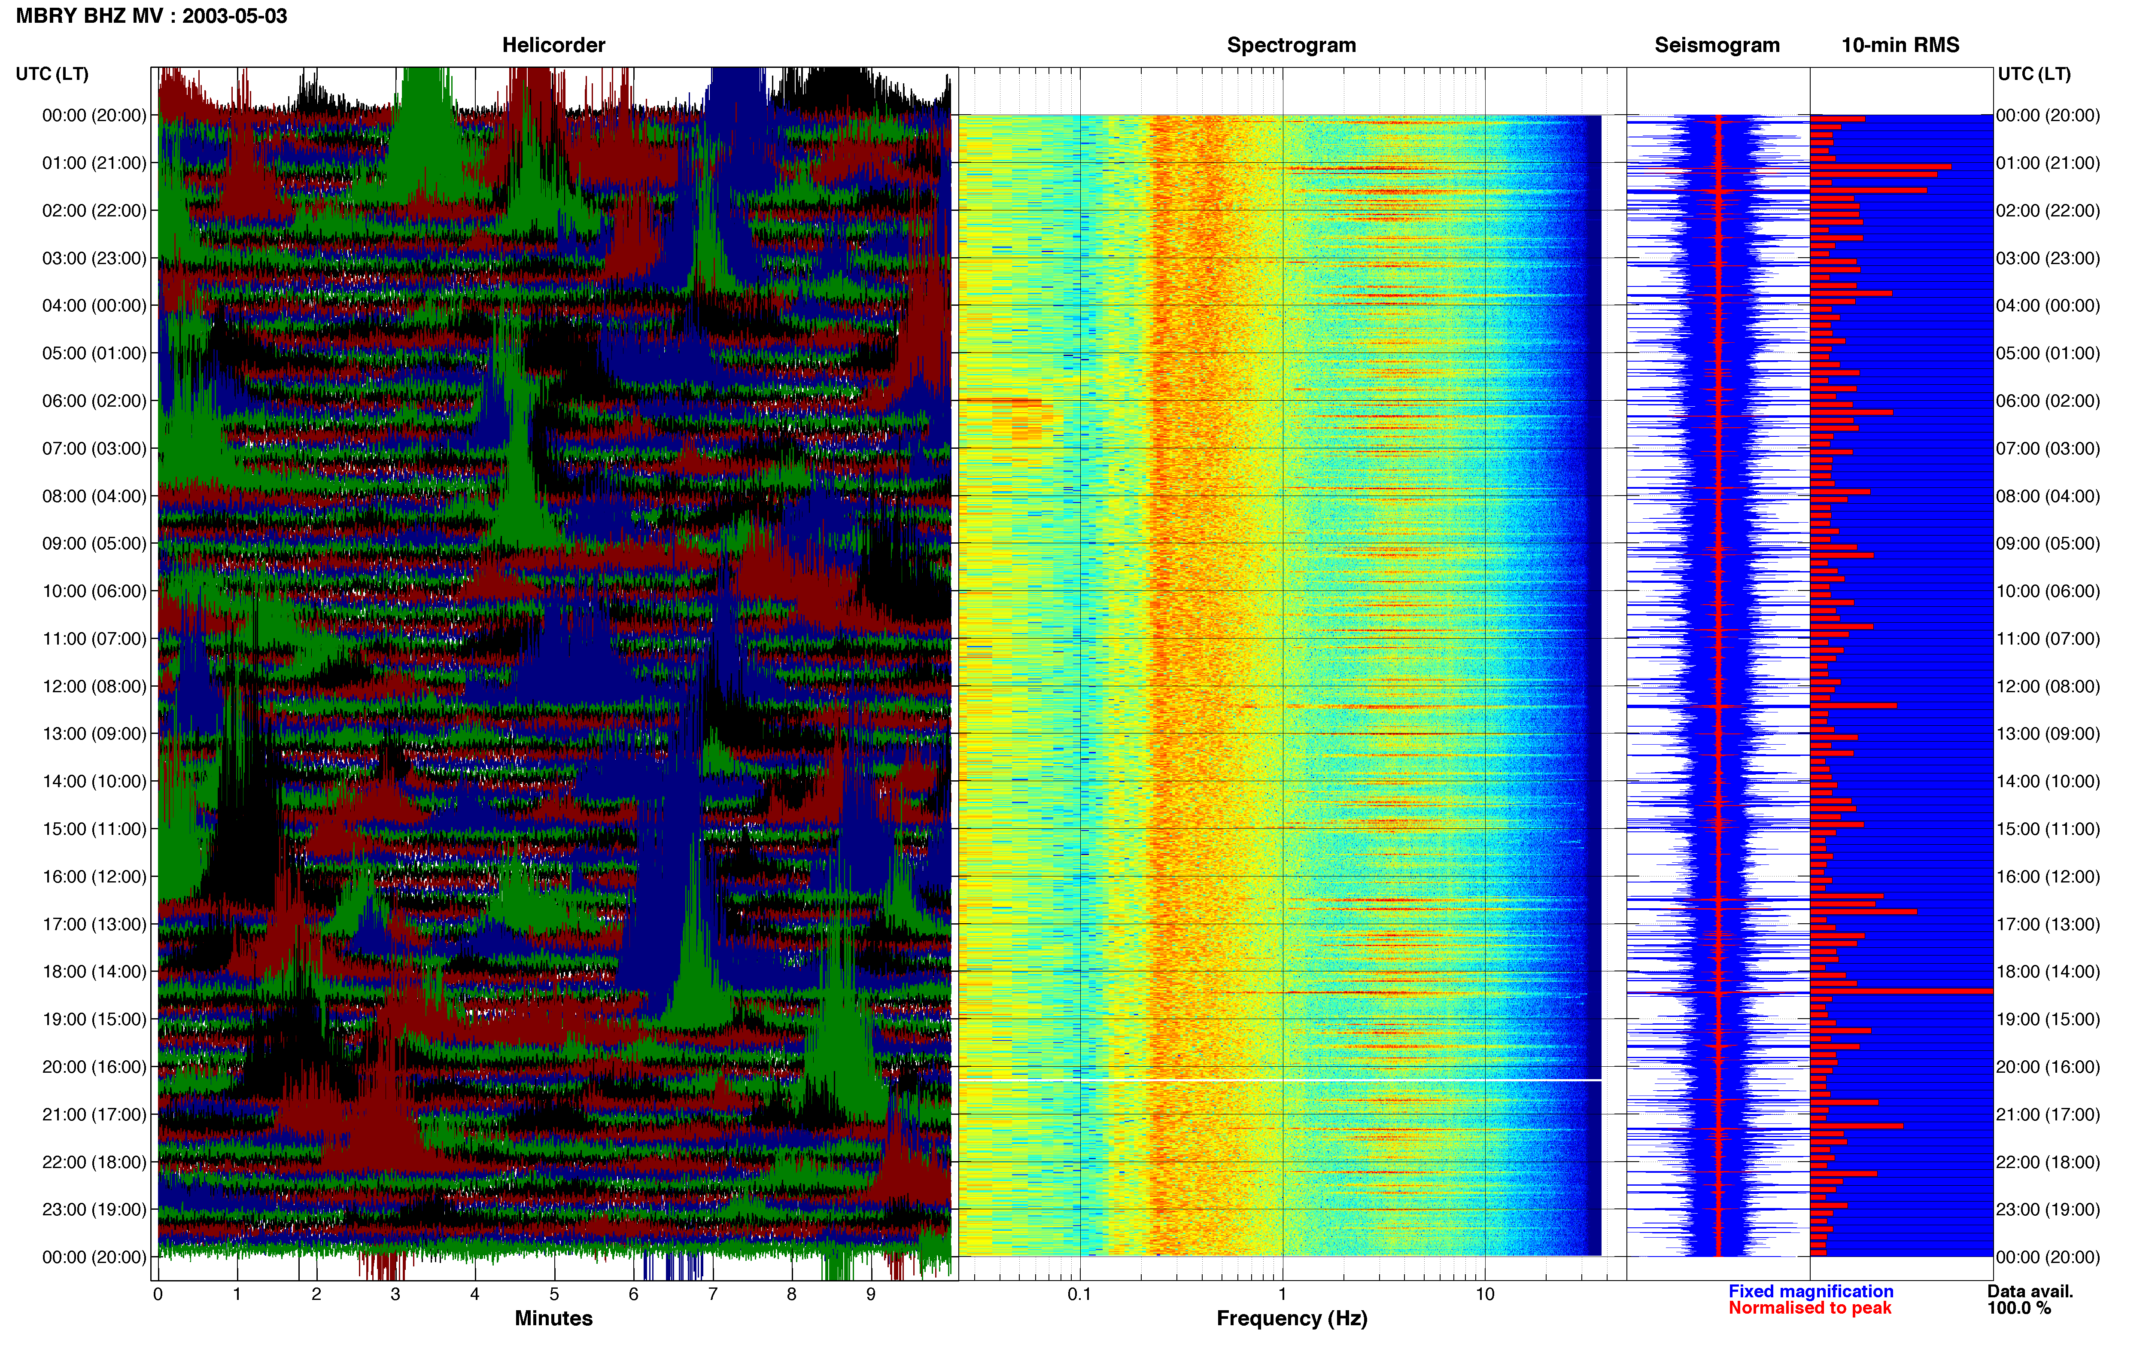Click the '17:00 (13:00)' label next to RMS panel
Viewport: 2155px width, 1348px height.
coord(2048,925)
